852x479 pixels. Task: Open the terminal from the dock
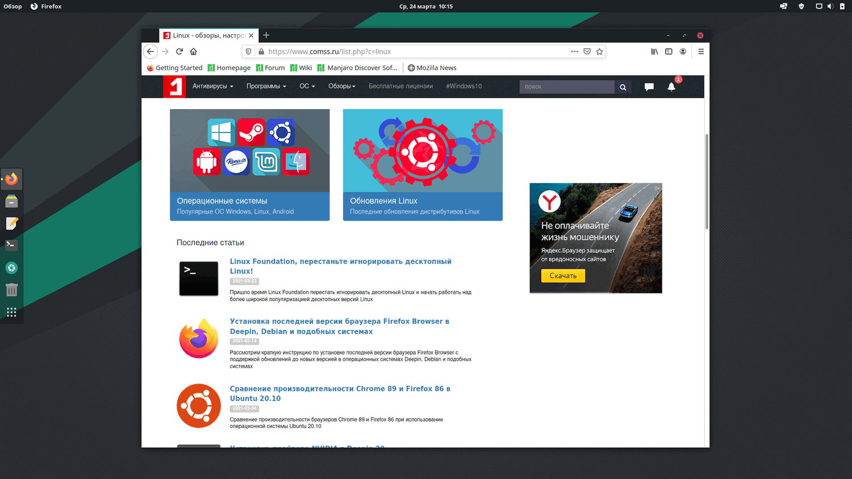tap(11, 245)
